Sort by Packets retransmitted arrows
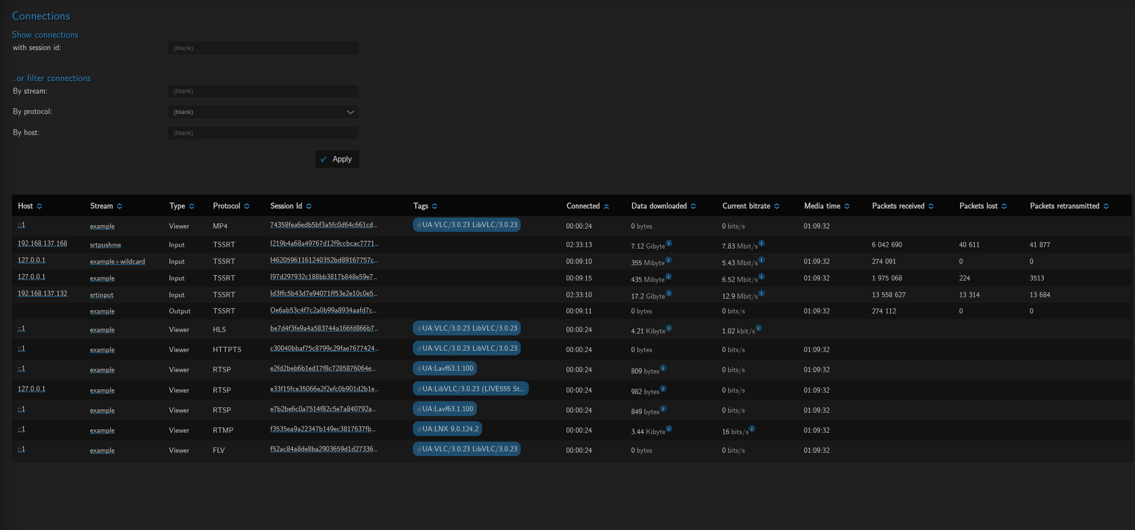The image size is (1135, 530). 1106,206
